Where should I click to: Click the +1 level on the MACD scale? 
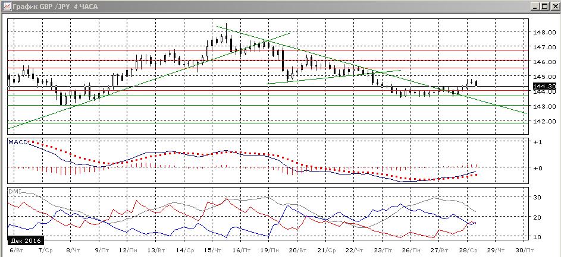(537, 142)
